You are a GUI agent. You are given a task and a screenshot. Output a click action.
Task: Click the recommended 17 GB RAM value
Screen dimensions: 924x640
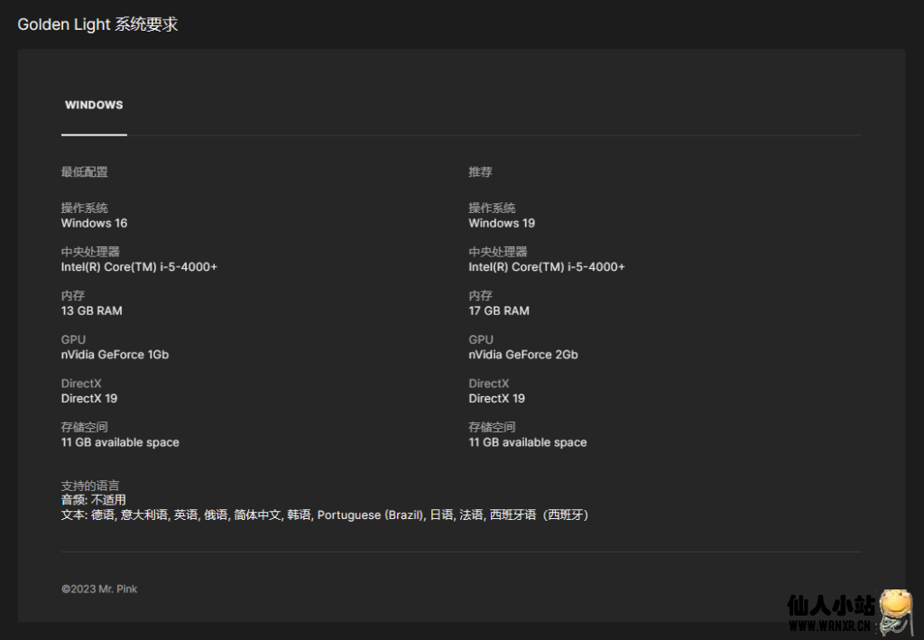pos(499,311)
